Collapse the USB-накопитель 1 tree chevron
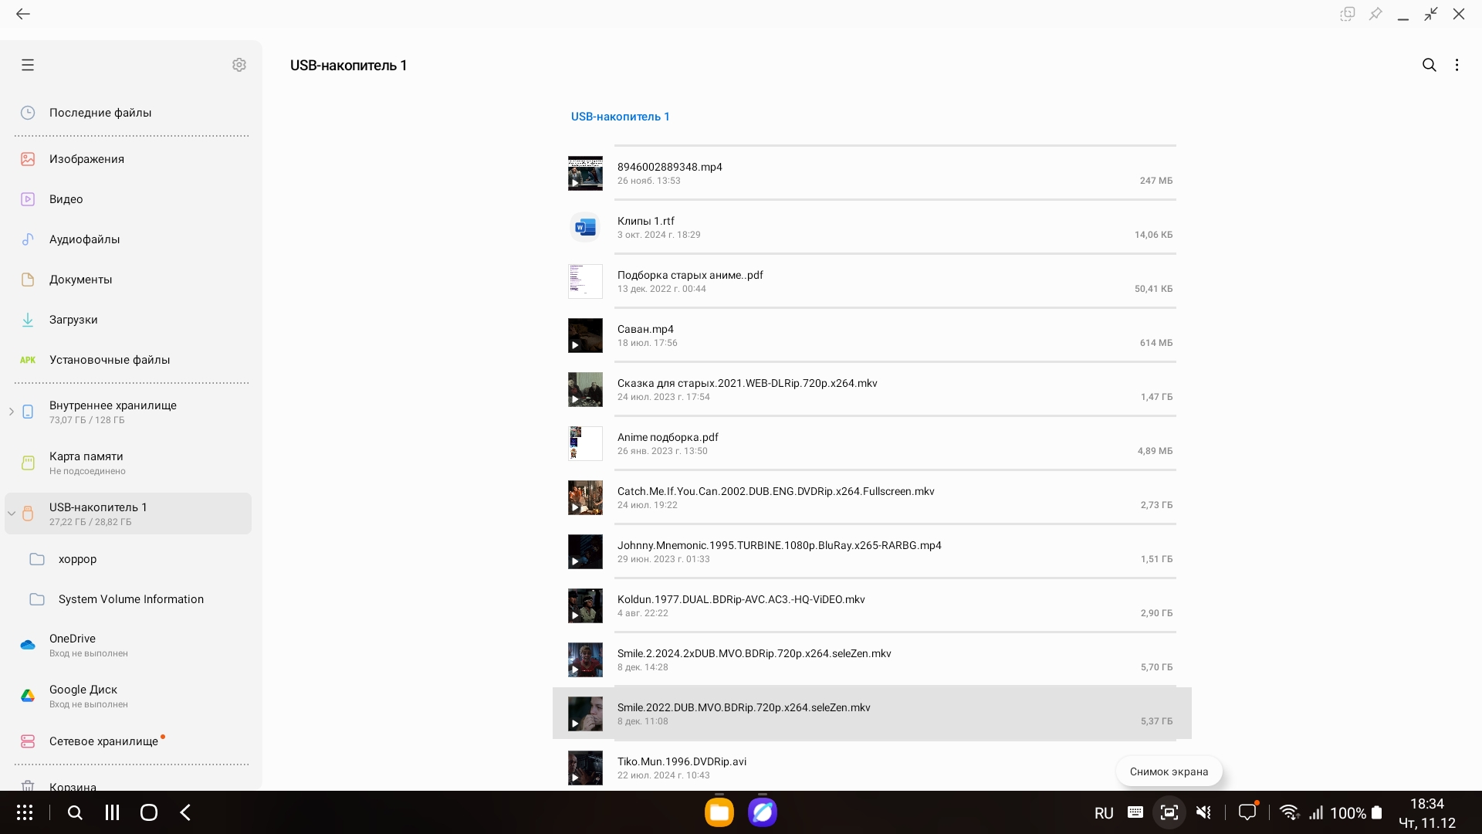 [12, 514]
